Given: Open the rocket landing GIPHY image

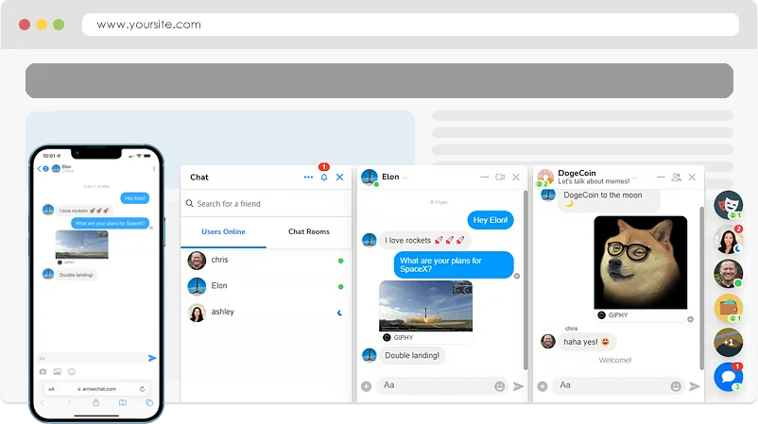Looking at the screenshot, I should tap(425, 305).
